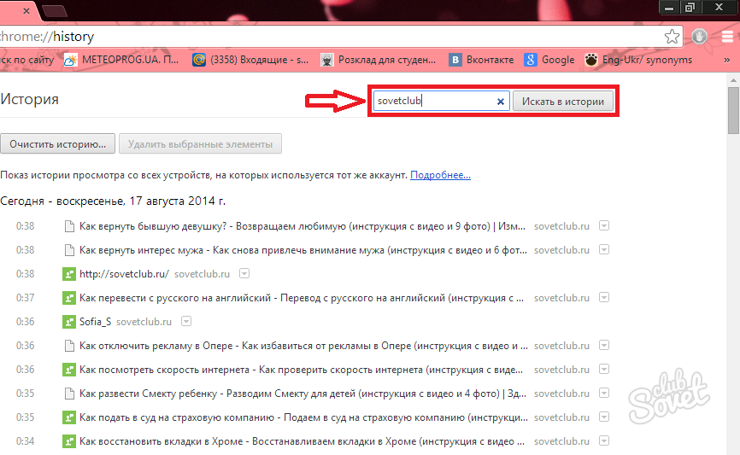Click the page icon of 'Как развести Смекту ребенку'
This screenshot has height=455, width=740.
point(69,394)
